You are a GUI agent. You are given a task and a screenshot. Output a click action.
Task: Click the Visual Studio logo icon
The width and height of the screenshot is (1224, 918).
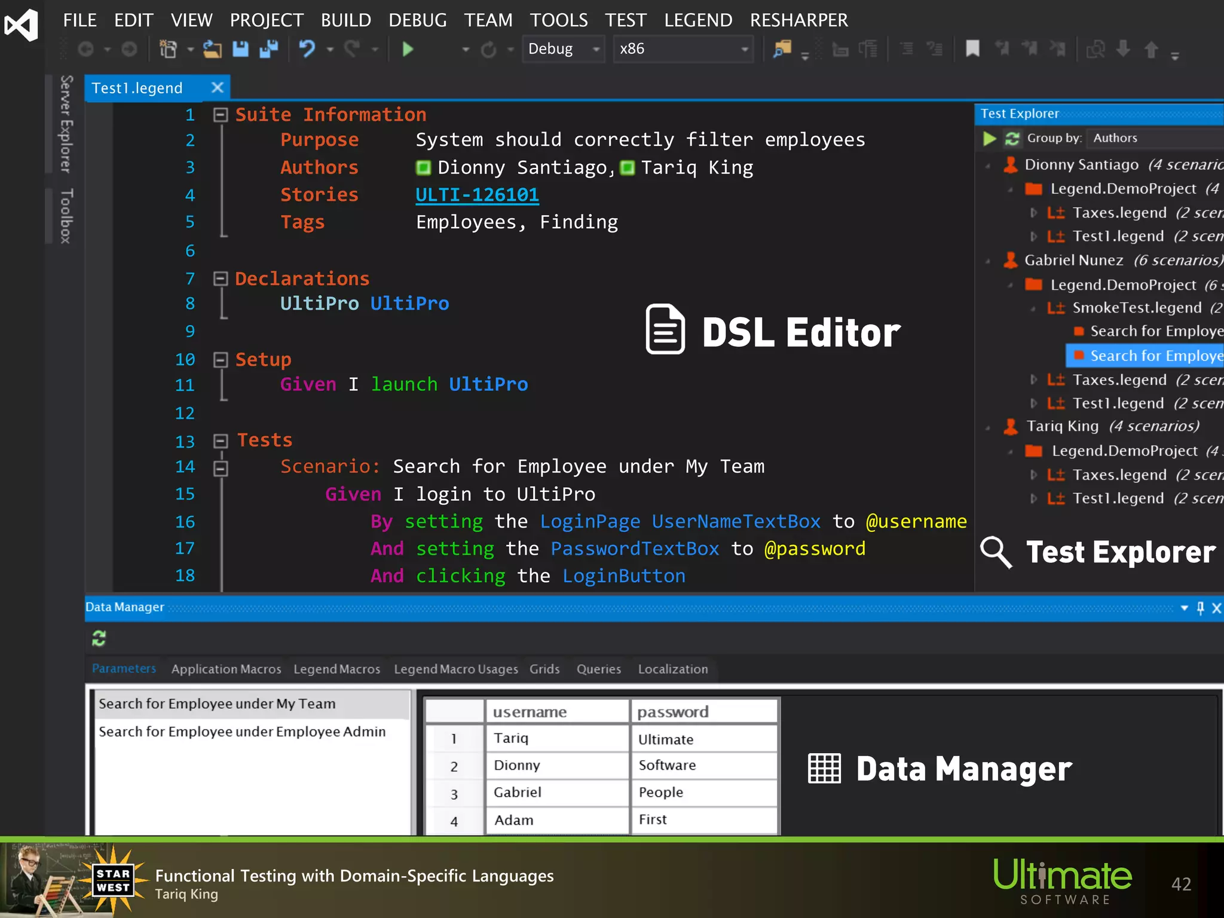(21, 26)
